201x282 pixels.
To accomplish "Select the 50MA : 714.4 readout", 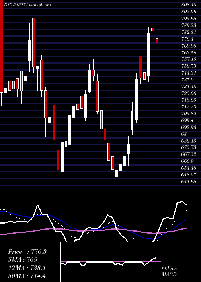I will (x=27, y=276).
